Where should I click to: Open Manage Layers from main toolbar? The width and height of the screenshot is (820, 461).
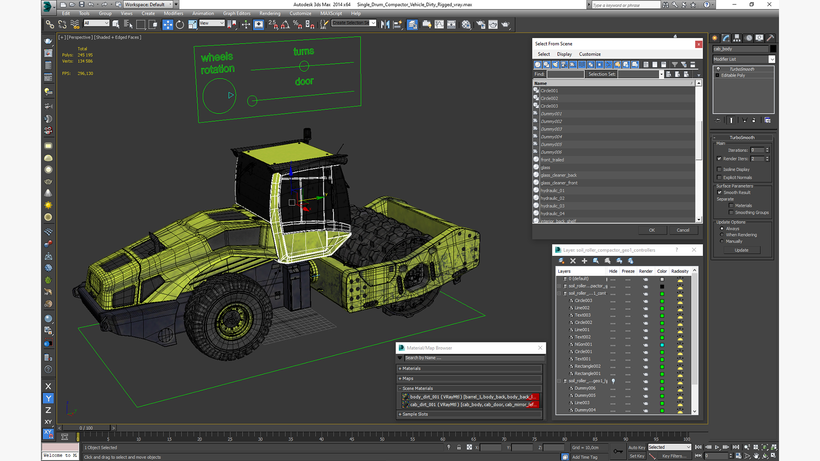point(412,24)
